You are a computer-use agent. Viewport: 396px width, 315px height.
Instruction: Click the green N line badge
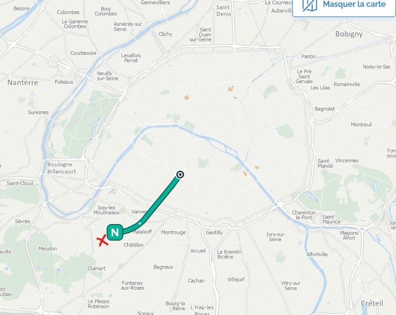(x=115, y=232)
